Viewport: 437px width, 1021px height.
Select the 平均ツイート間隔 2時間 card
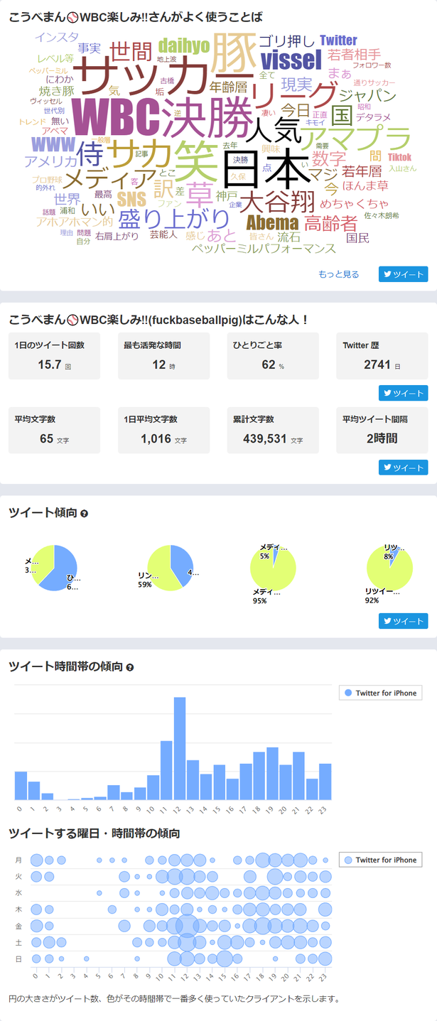[x=382, y=430]
